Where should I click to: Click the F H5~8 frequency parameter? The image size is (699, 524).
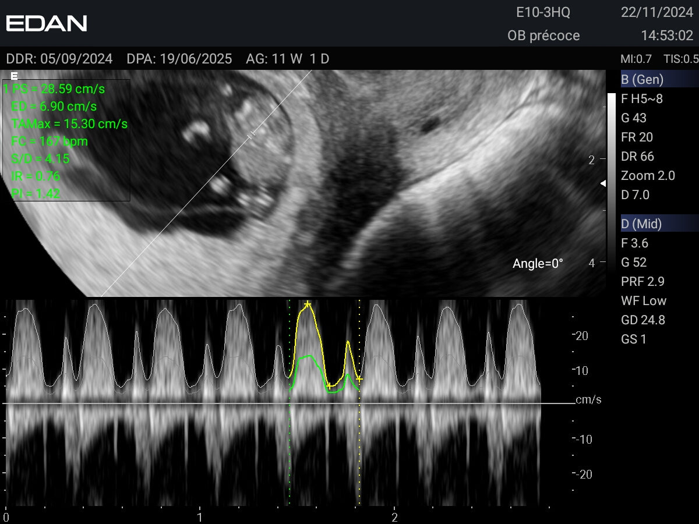pos(642,99)
